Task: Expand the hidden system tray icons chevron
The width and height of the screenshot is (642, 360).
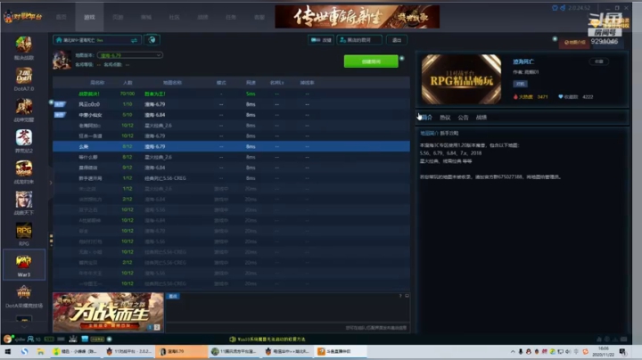Action: click(513, 351)
